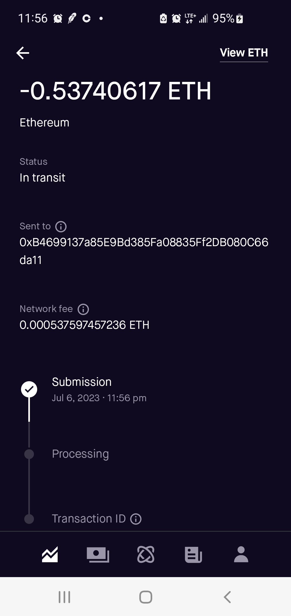
Task: Tap the info icon beside Sent to
Action: click(61, 227)
